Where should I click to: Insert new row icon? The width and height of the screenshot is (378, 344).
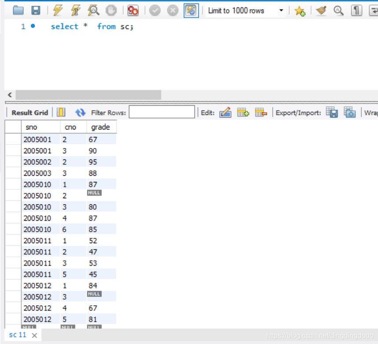(x=243, y=112)
